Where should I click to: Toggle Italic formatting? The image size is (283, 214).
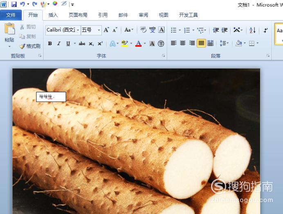click(x=59, y=43)
